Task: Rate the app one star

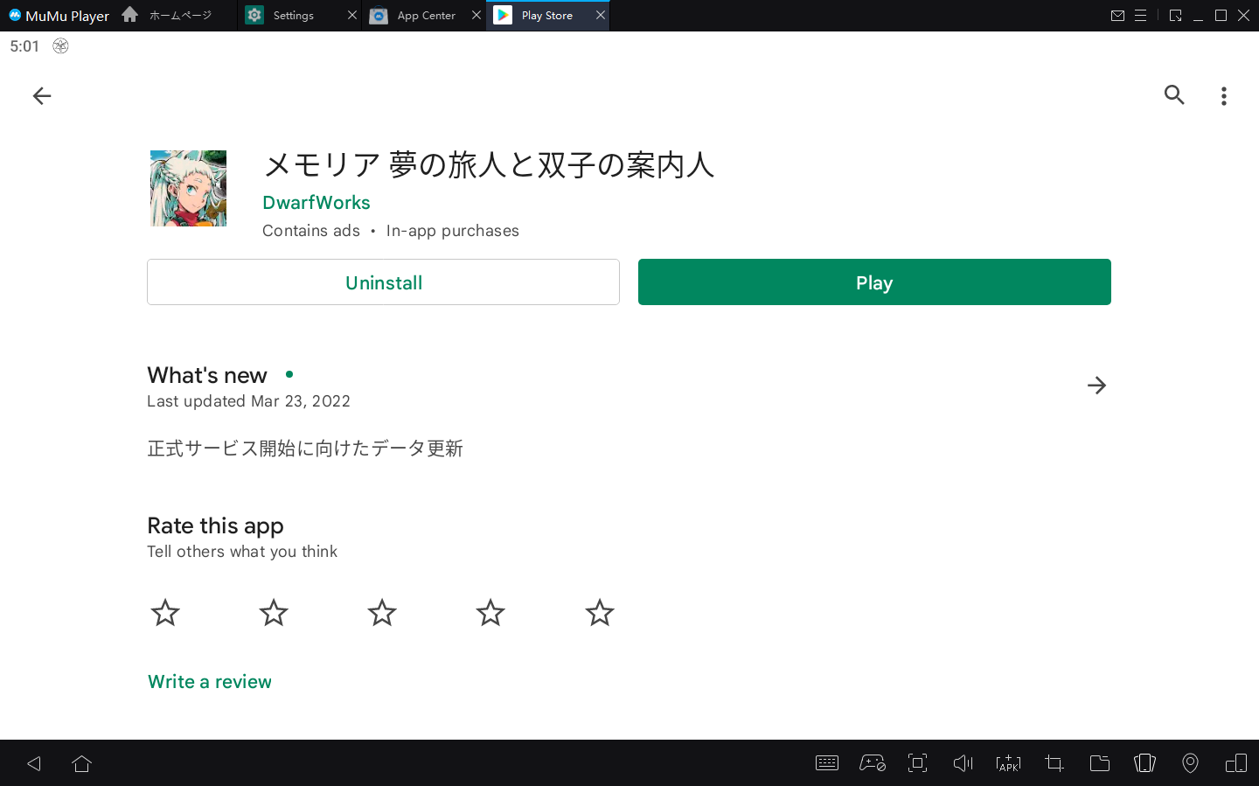Action: [x=165, y=612]
